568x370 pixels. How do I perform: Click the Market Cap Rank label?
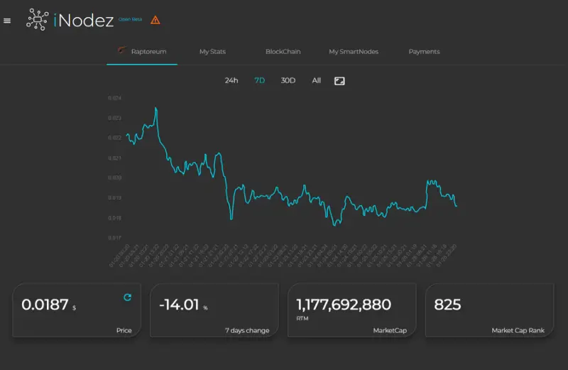click(518, 330)
